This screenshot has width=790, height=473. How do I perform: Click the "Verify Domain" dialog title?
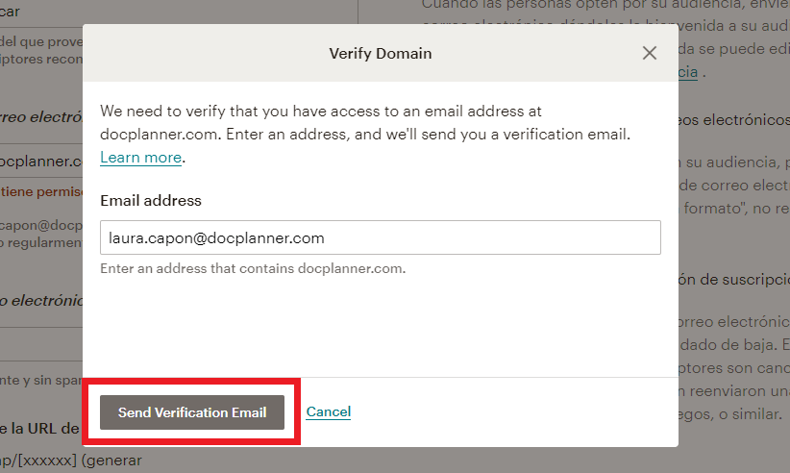[x=381, y=54]
